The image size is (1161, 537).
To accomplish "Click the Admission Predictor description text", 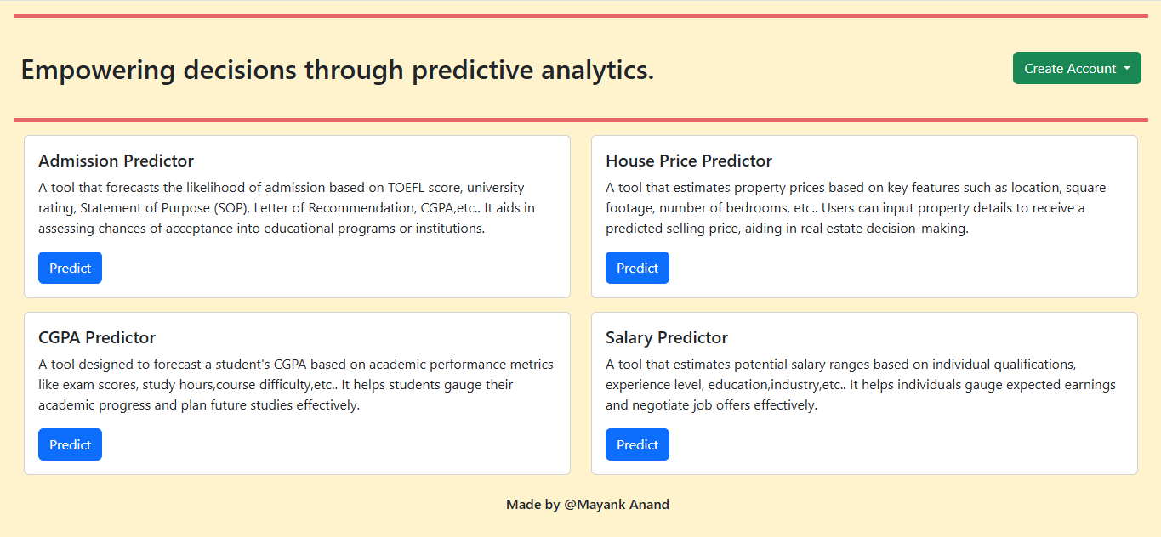I will 287,208.
